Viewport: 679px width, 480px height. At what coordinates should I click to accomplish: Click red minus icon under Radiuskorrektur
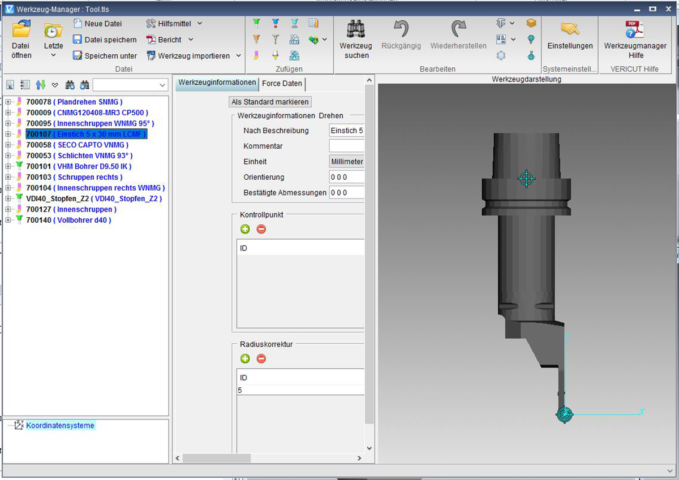(261, 358)
